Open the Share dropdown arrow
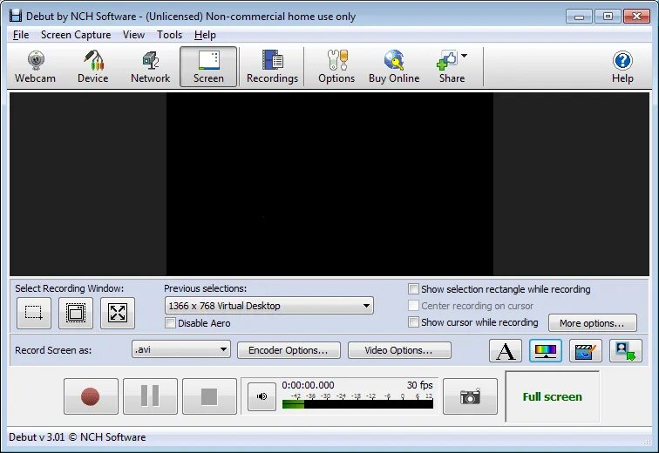659x453 pixels. click(x=465, y=56)
